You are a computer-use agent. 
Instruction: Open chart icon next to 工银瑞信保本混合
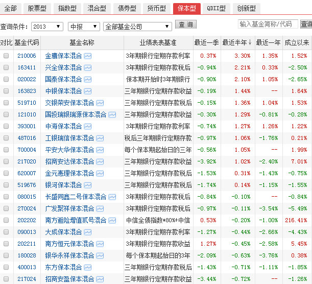(x=100, y=138)
